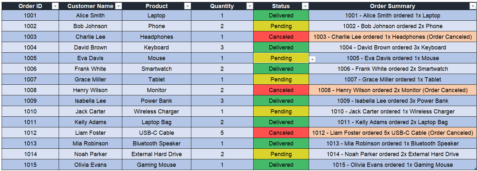Select the USB-C Cable product cell
Image resolution: width=477 pixels, height=171 pixels.
157,133
